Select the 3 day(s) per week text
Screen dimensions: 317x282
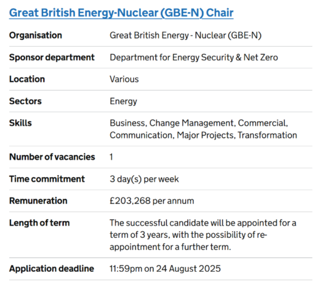[x=144, y=179]
